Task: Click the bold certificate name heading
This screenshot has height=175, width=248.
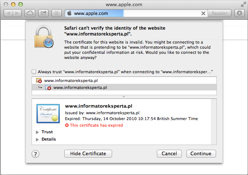Action: 98,106
